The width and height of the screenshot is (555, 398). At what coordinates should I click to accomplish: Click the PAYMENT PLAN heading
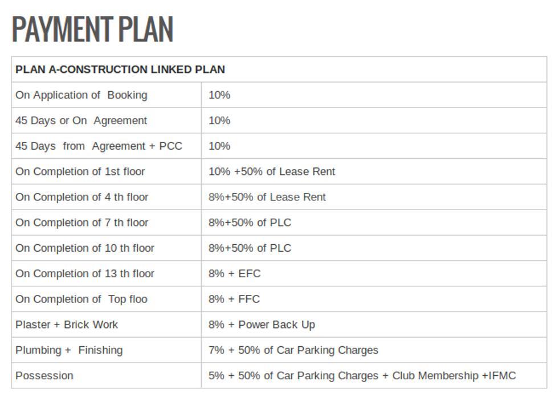[92, 30]
